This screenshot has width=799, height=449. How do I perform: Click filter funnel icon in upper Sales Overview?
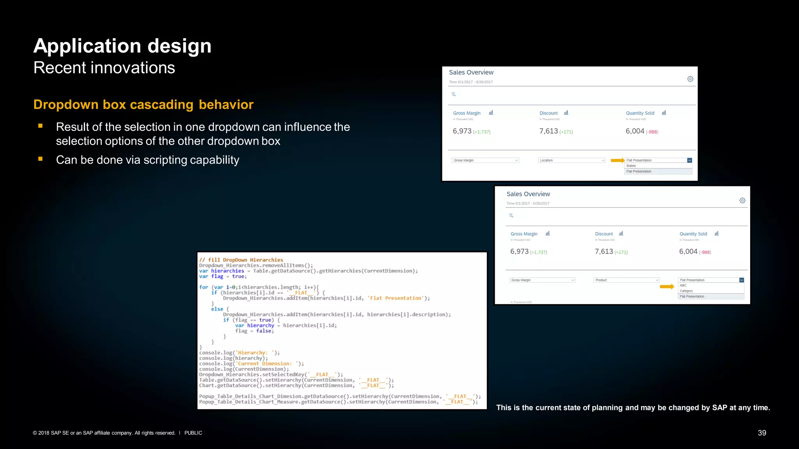[x=453, y=94]
